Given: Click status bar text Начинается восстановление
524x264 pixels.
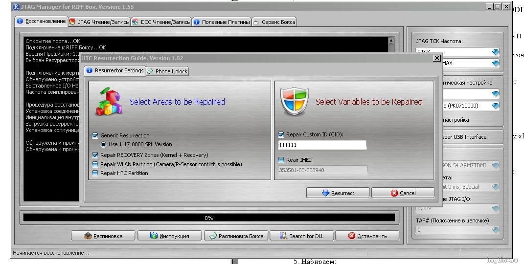Looking at the screenshot, I should (x=51, y=253).
